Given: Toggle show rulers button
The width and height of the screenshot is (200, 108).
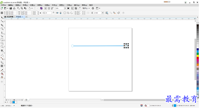Looking at the screenshot, I should [x=72, y=8].
